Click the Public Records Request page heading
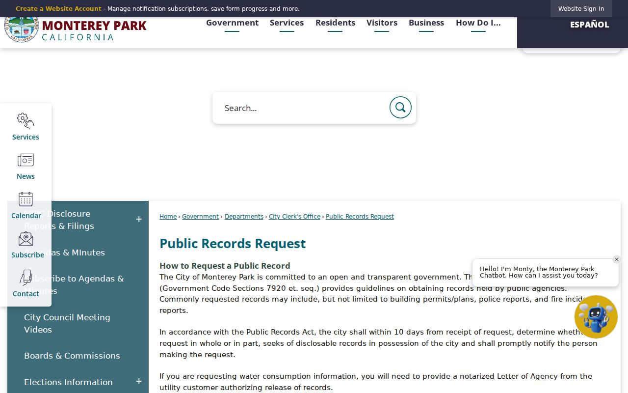Viewport: 628px width, 393px height. tap(233, 244)
